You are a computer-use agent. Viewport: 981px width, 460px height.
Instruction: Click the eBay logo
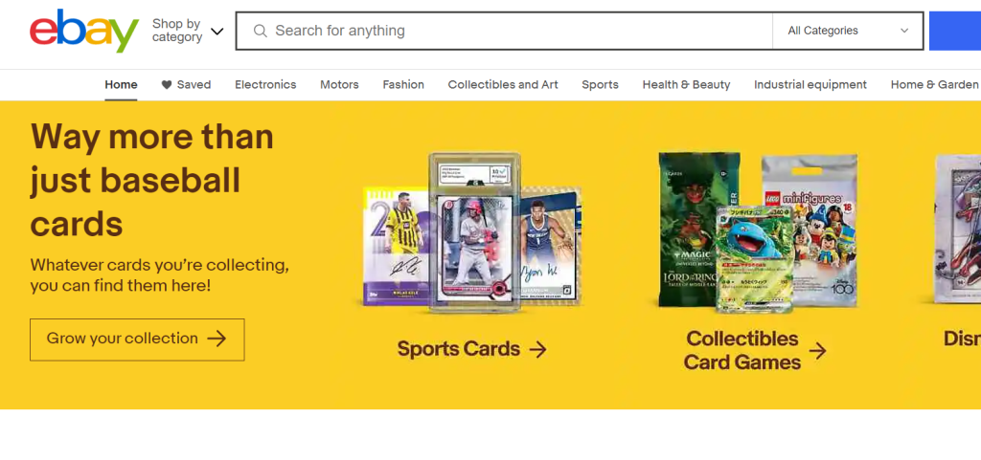tap(84, 31)
